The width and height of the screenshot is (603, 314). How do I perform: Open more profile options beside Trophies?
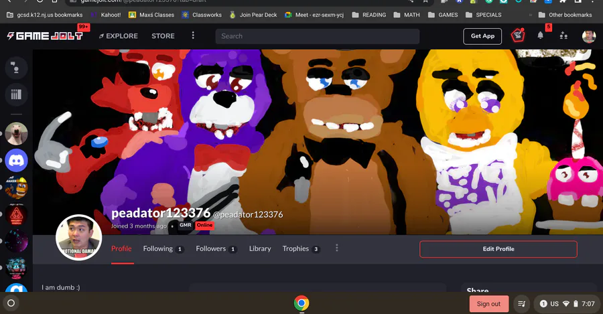coord(337,248)
